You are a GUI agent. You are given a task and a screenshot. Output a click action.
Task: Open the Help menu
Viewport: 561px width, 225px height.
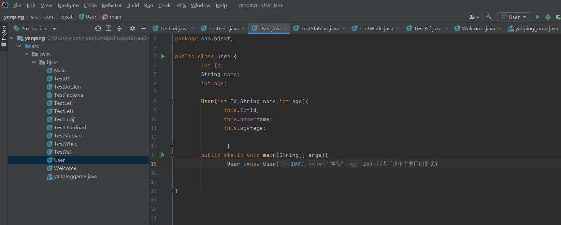[x=221, y=5]
